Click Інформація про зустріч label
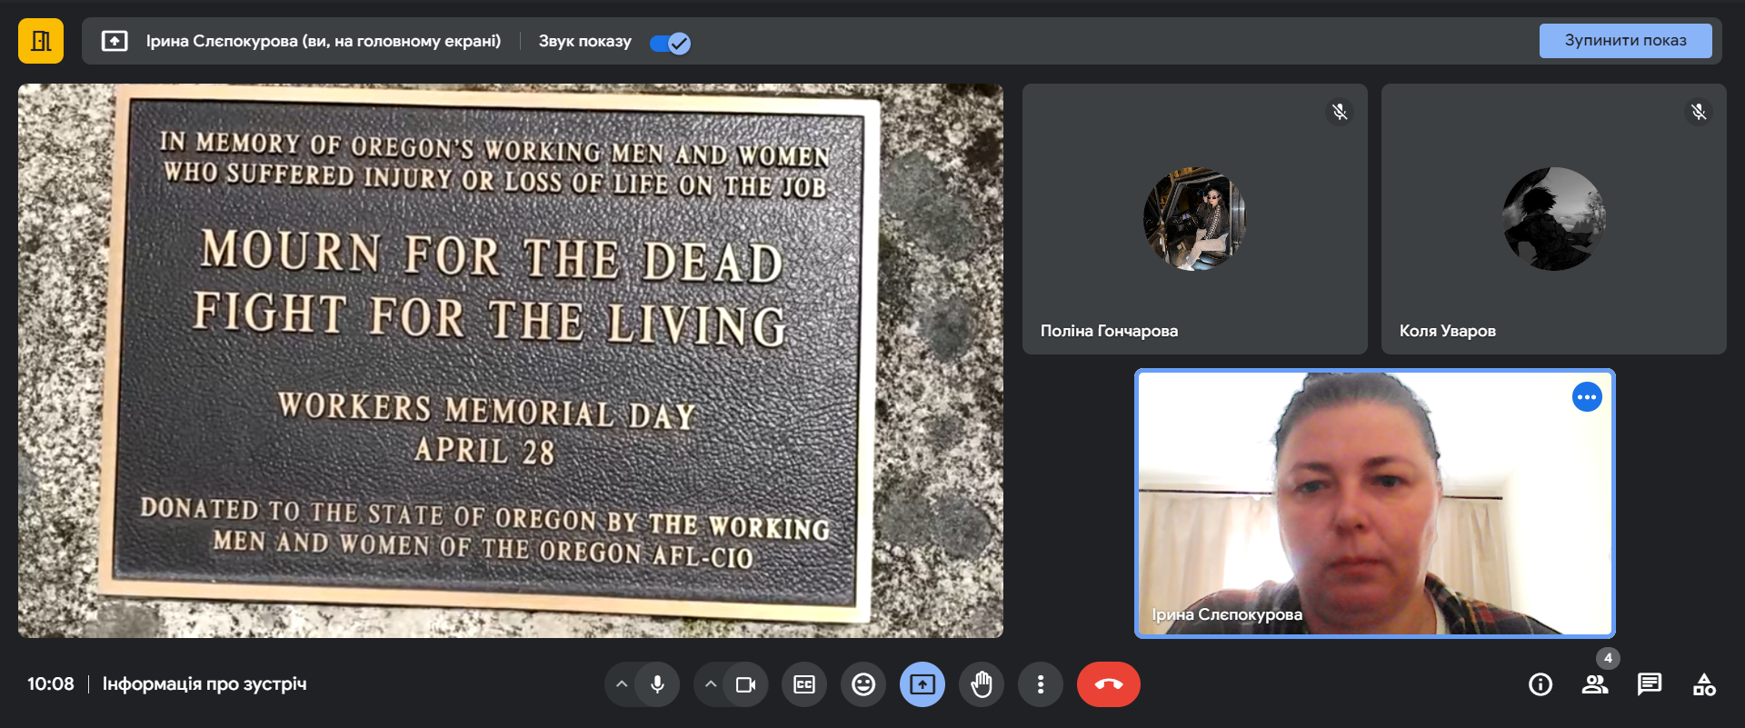Screen dimensions: 1745x728 pyautogui.click(x=204, y=684)
